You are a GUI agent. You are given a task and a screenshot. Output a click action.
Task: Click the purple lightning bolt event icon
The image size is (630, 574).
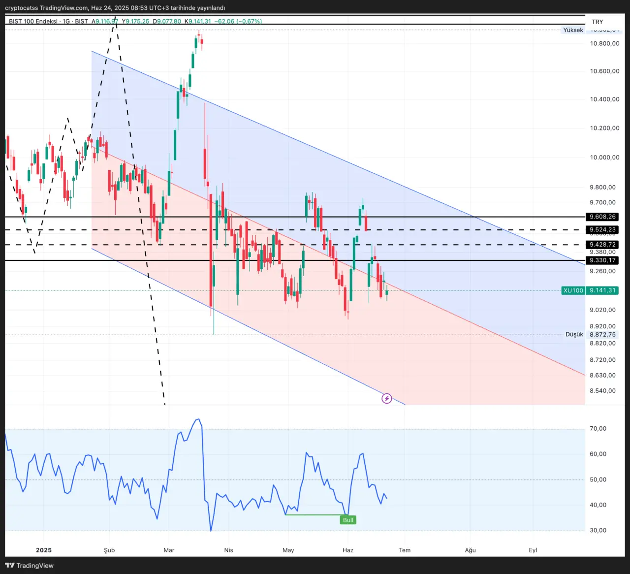(387, 398)
